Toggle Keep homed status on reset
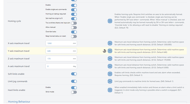 (x=74, y=36)
